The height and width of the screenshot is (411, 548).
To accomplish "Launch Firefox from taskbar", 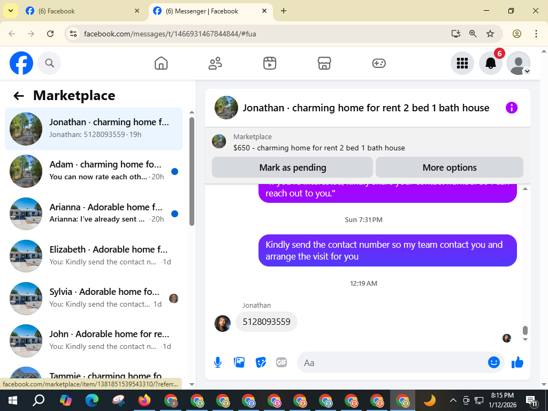I will 144,400.
